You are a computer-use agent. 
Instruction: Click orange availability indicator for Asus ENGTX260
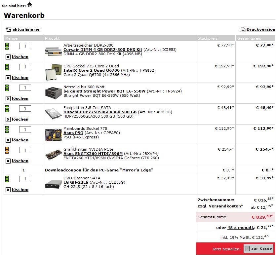pyautogui.click(x=7, y=150)
